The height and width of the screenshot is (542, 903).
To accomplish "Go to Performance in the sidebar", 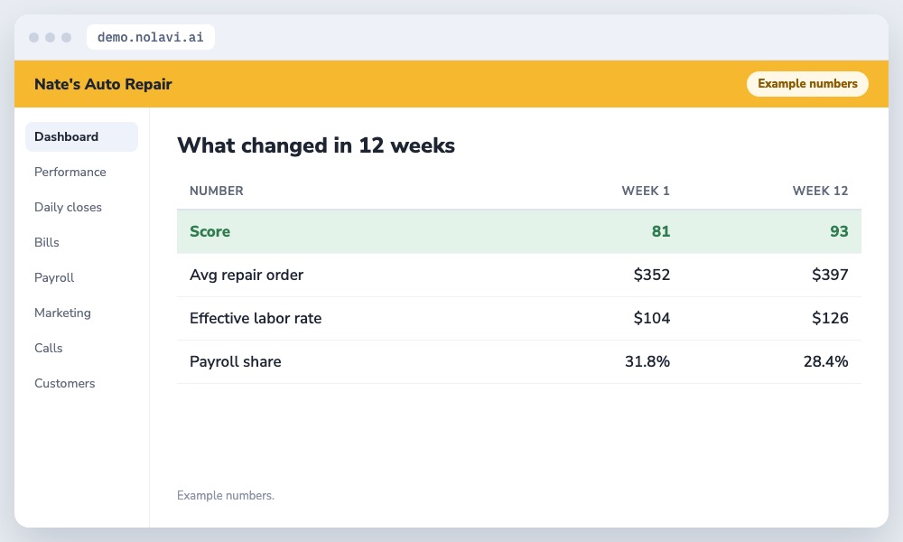I will point(70,172).
